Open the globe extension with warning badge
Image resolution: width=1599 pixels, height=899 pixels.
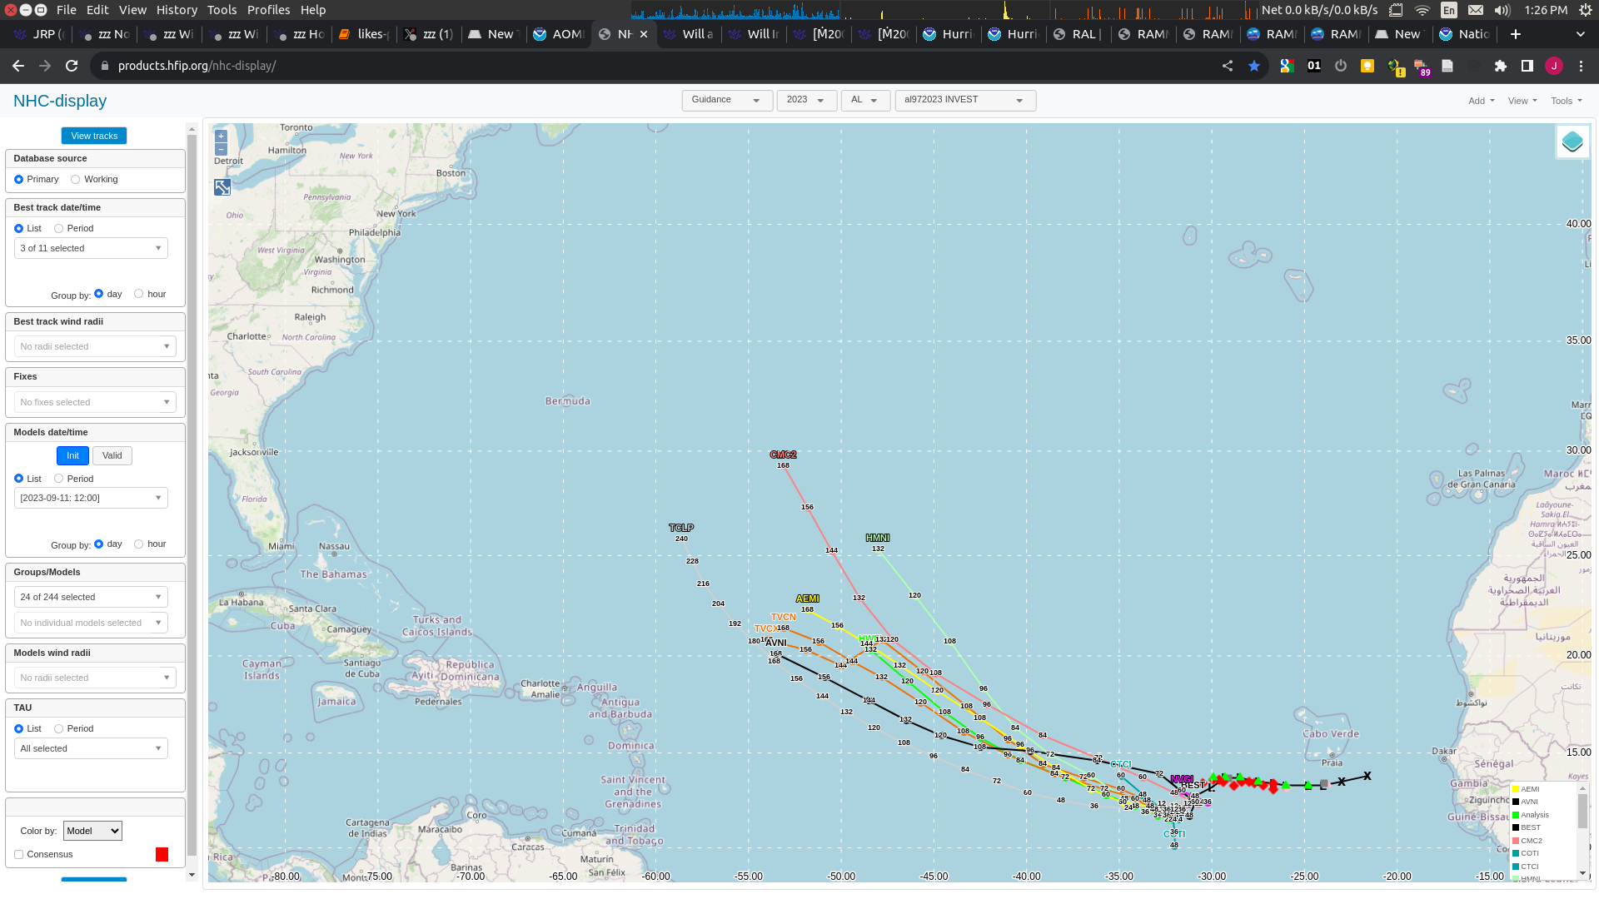pos(1395,67)
